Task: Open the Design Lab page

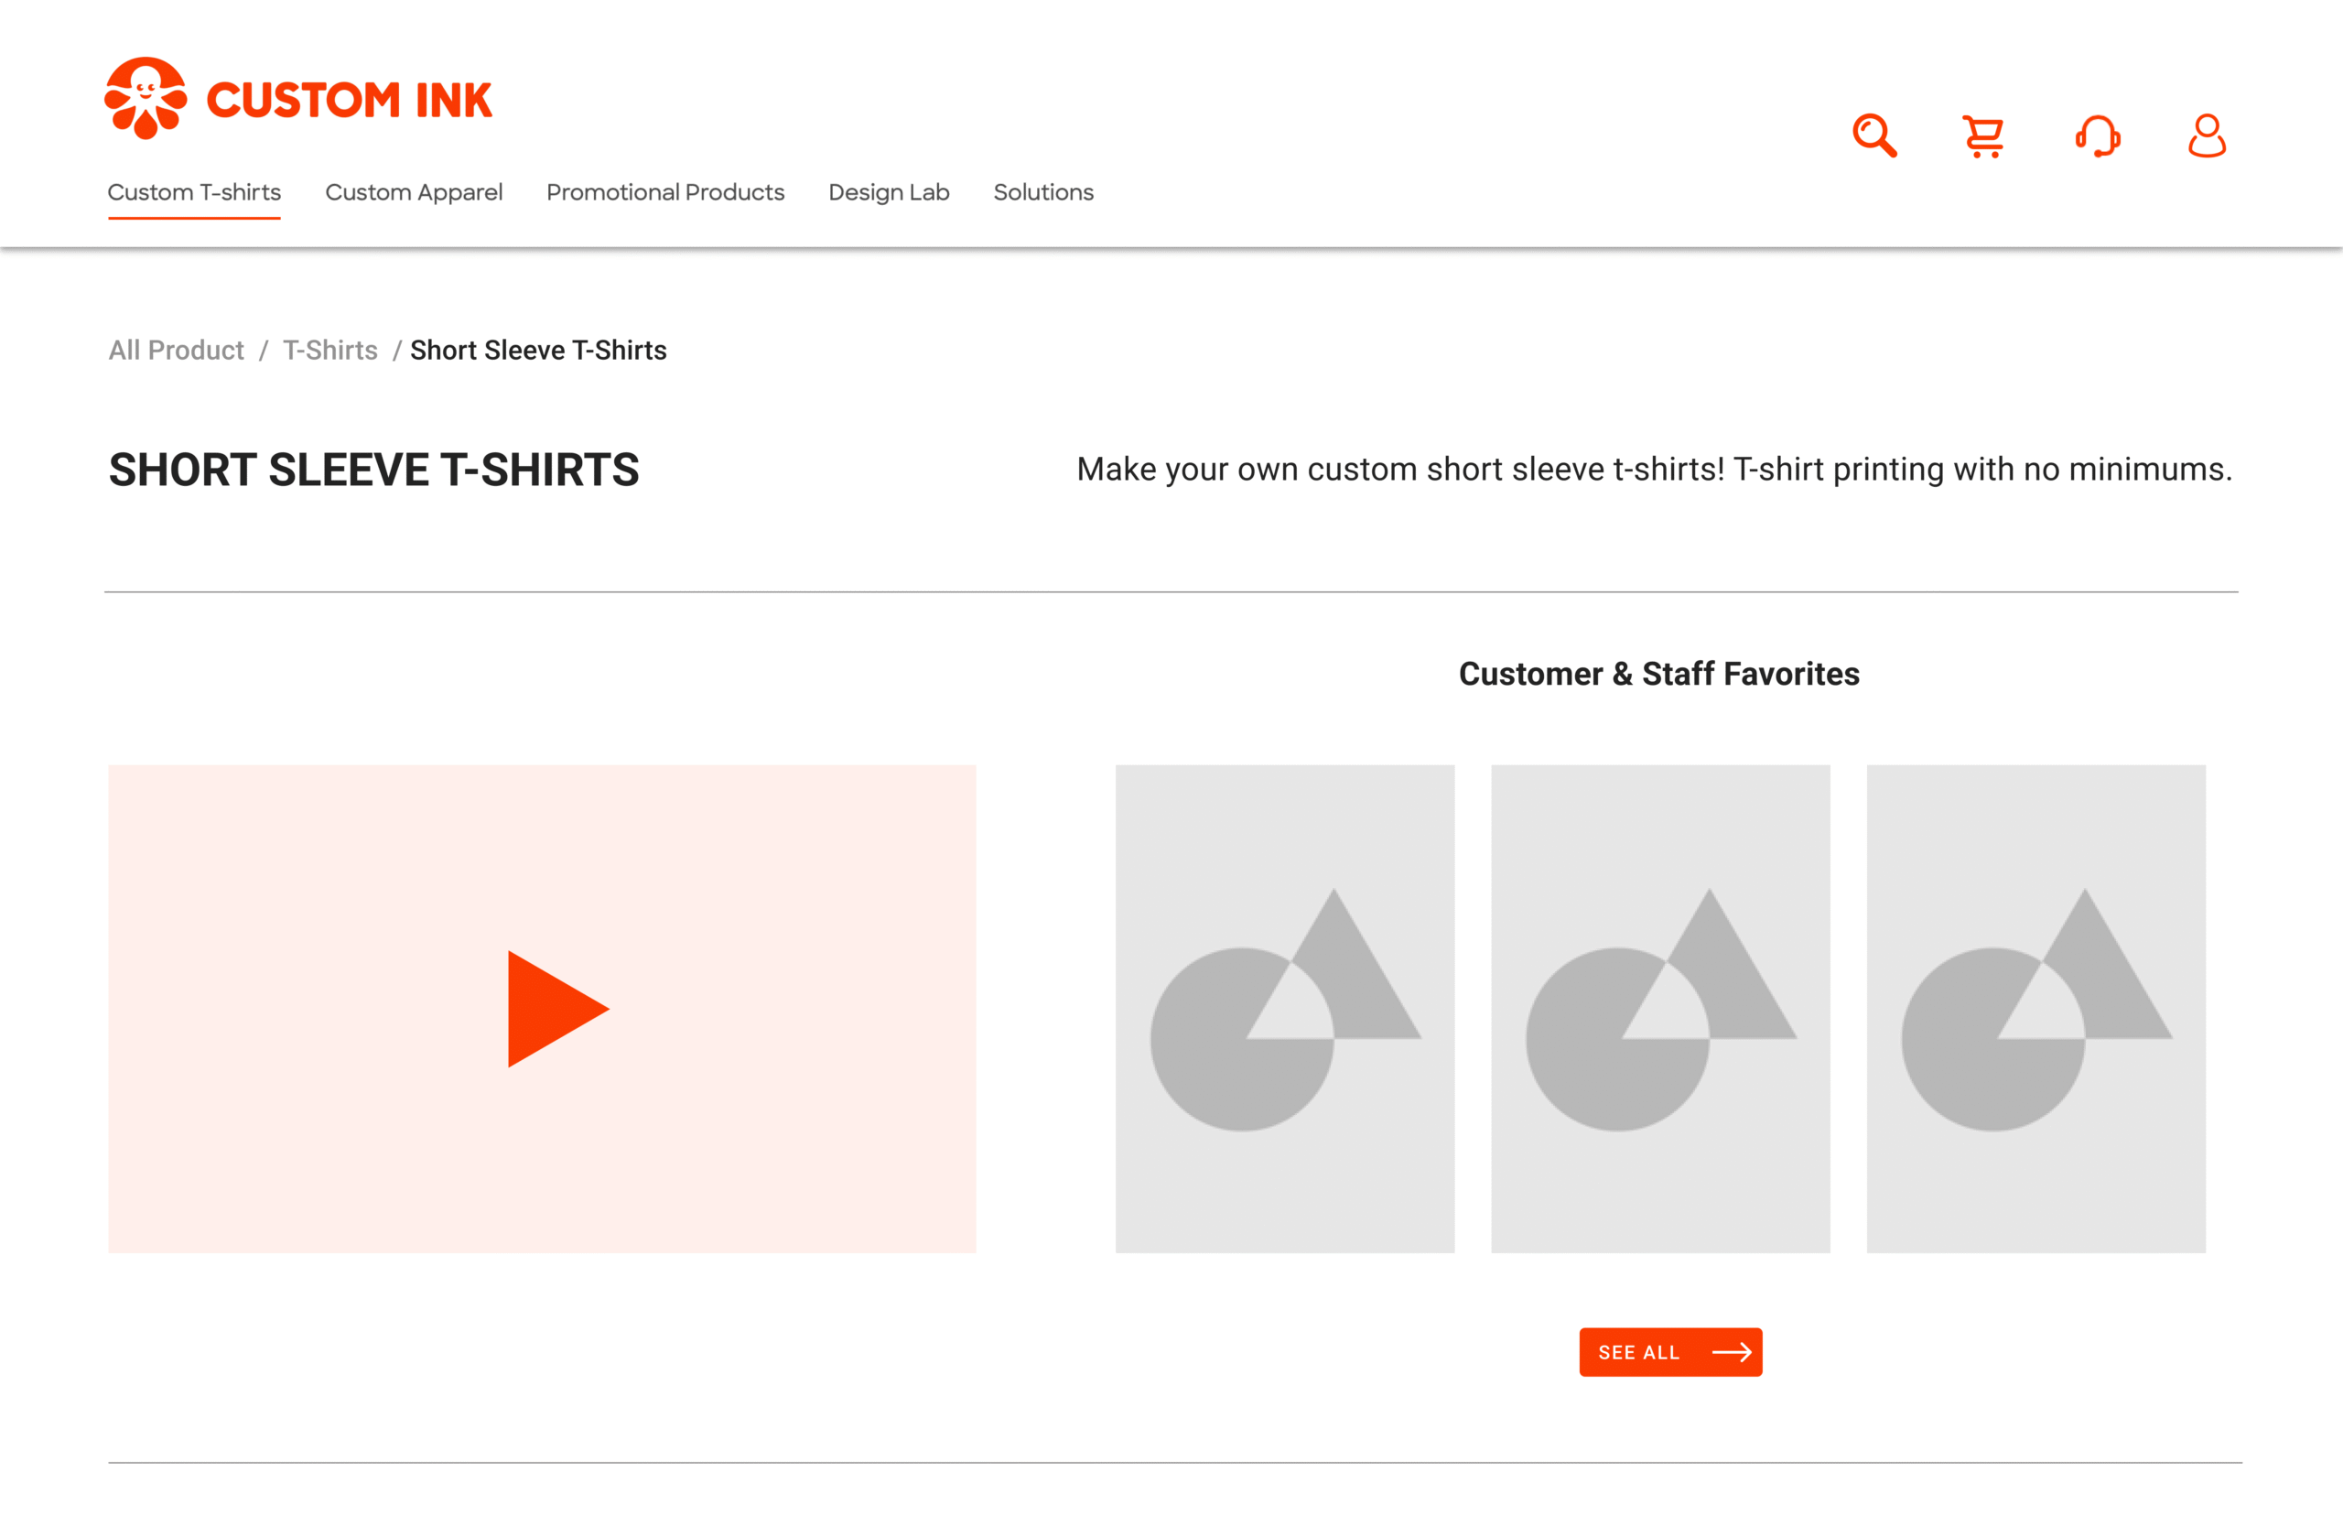Action: pos(888,193)
